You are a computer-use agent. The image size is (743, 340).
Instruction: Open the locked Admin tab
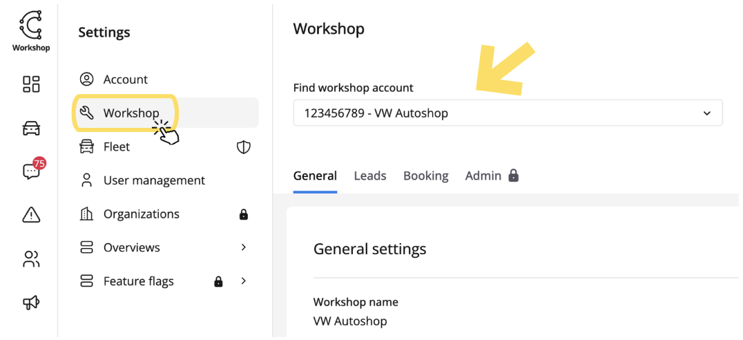[x=491, y=176]
